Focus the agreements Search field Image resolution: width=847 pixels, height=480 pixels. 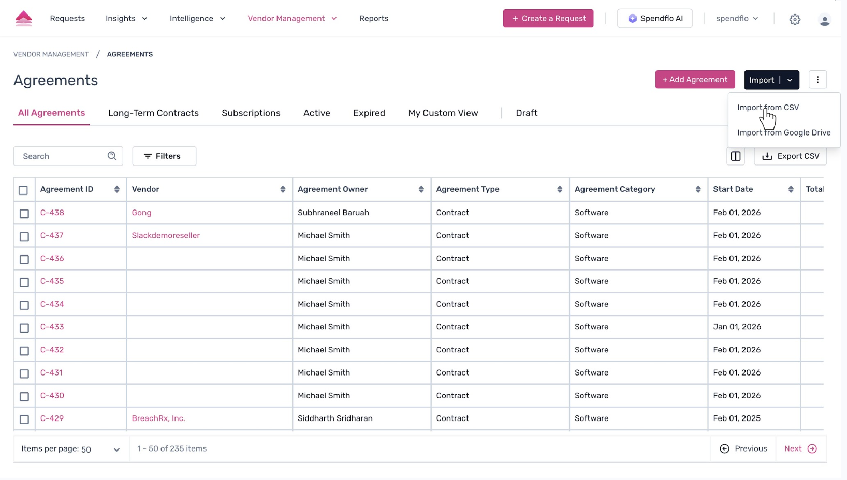(x=62, y=156)
